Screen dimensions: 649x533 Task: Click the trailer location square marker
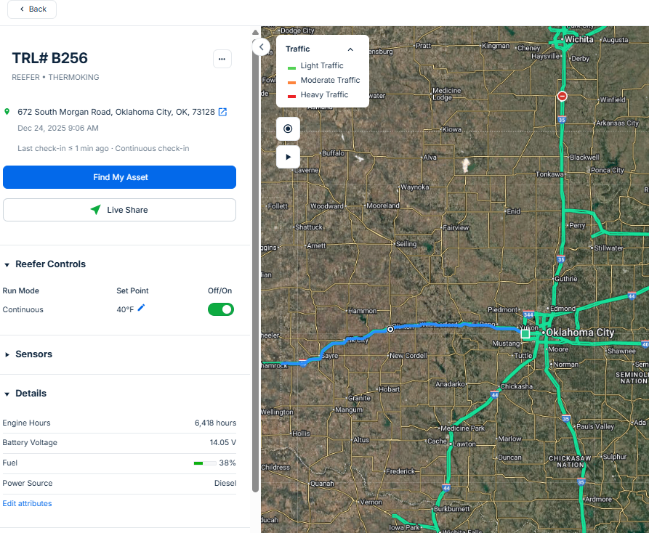click(525, 334)
